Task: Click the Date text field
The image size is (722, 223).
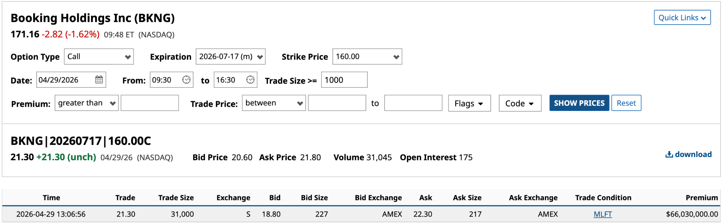Action: click(x=65, y=80)
